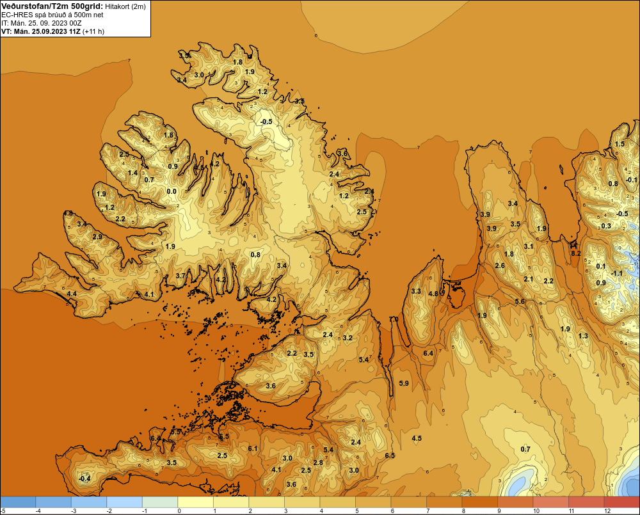The image size is (640, 515).
Task: Select the pale green legend swatch between -1 and 0
Action: tap(160, 502)
